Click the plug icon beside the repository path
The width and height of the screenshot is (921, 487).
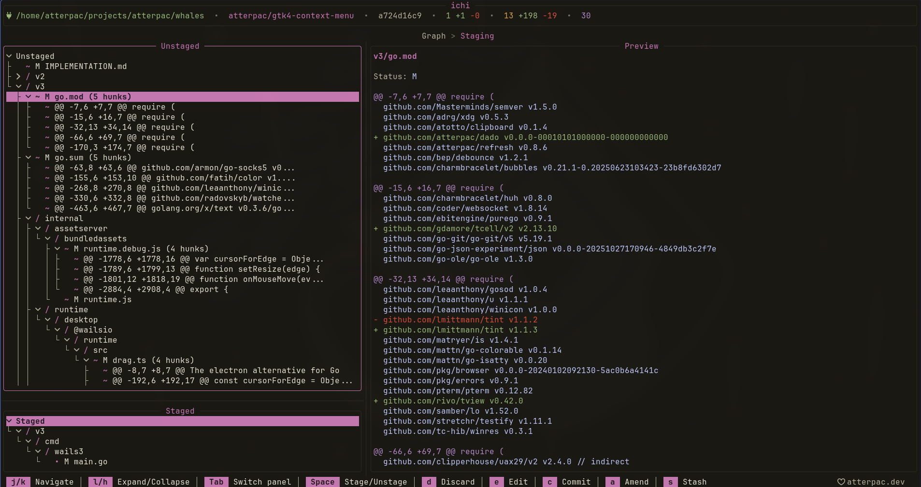pos(9,15)
